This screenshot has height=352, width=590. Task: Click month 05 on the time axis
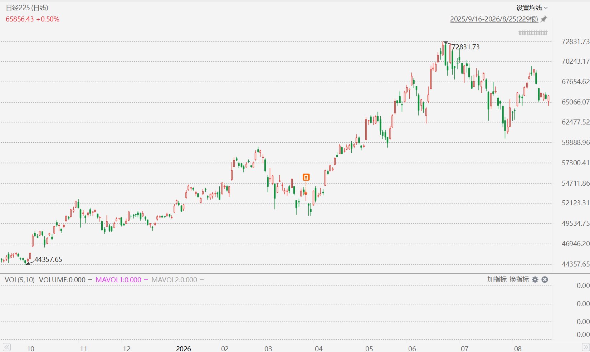(x=369, y=348)
